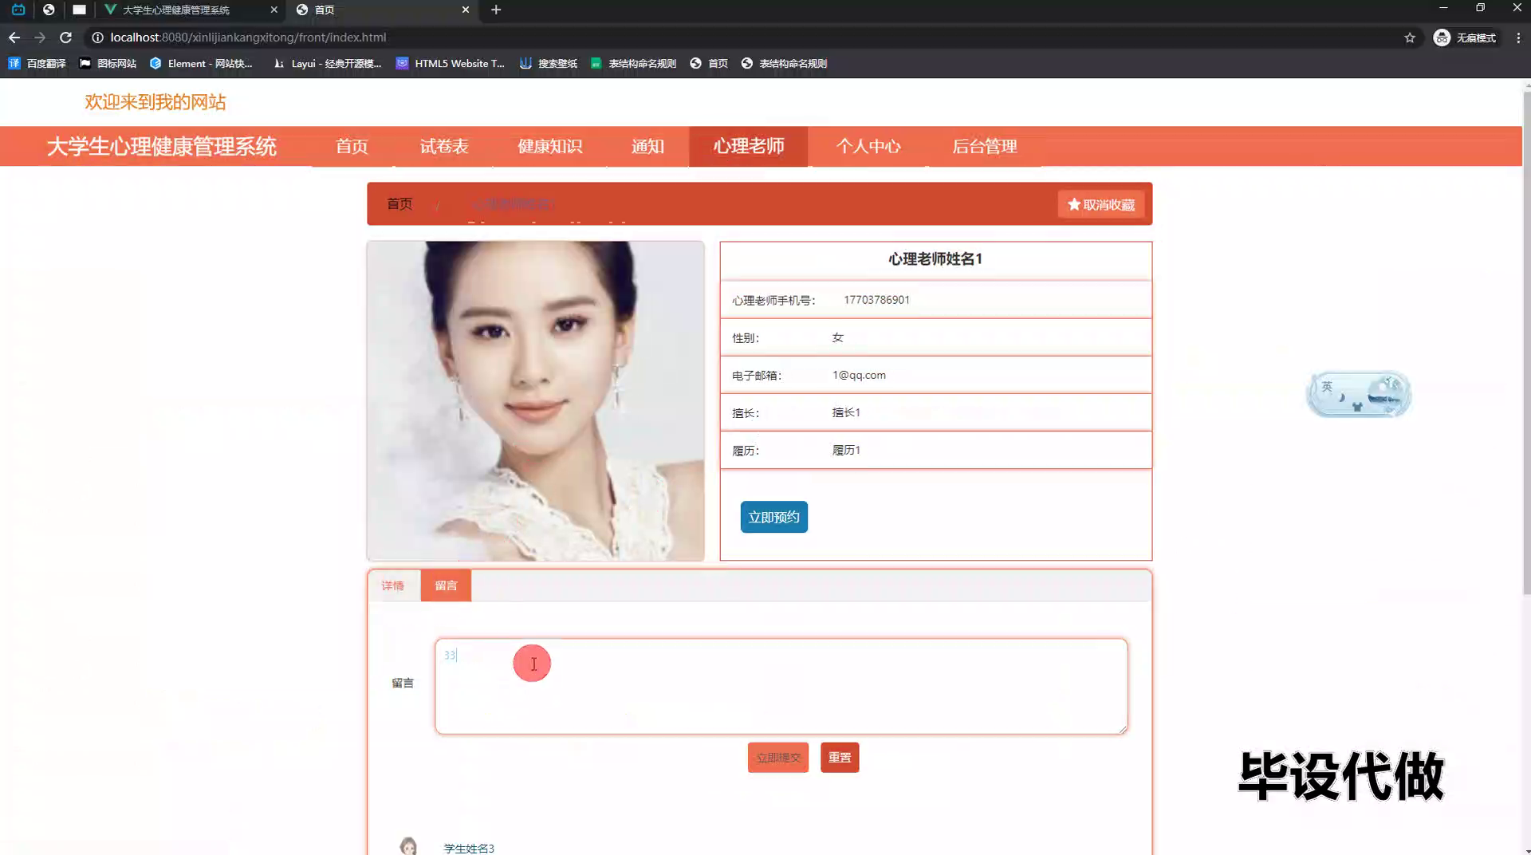Close the 大学生心理健康管理系统 tab
Viewport: 1531px width, 855px height.
coord(274,10)
